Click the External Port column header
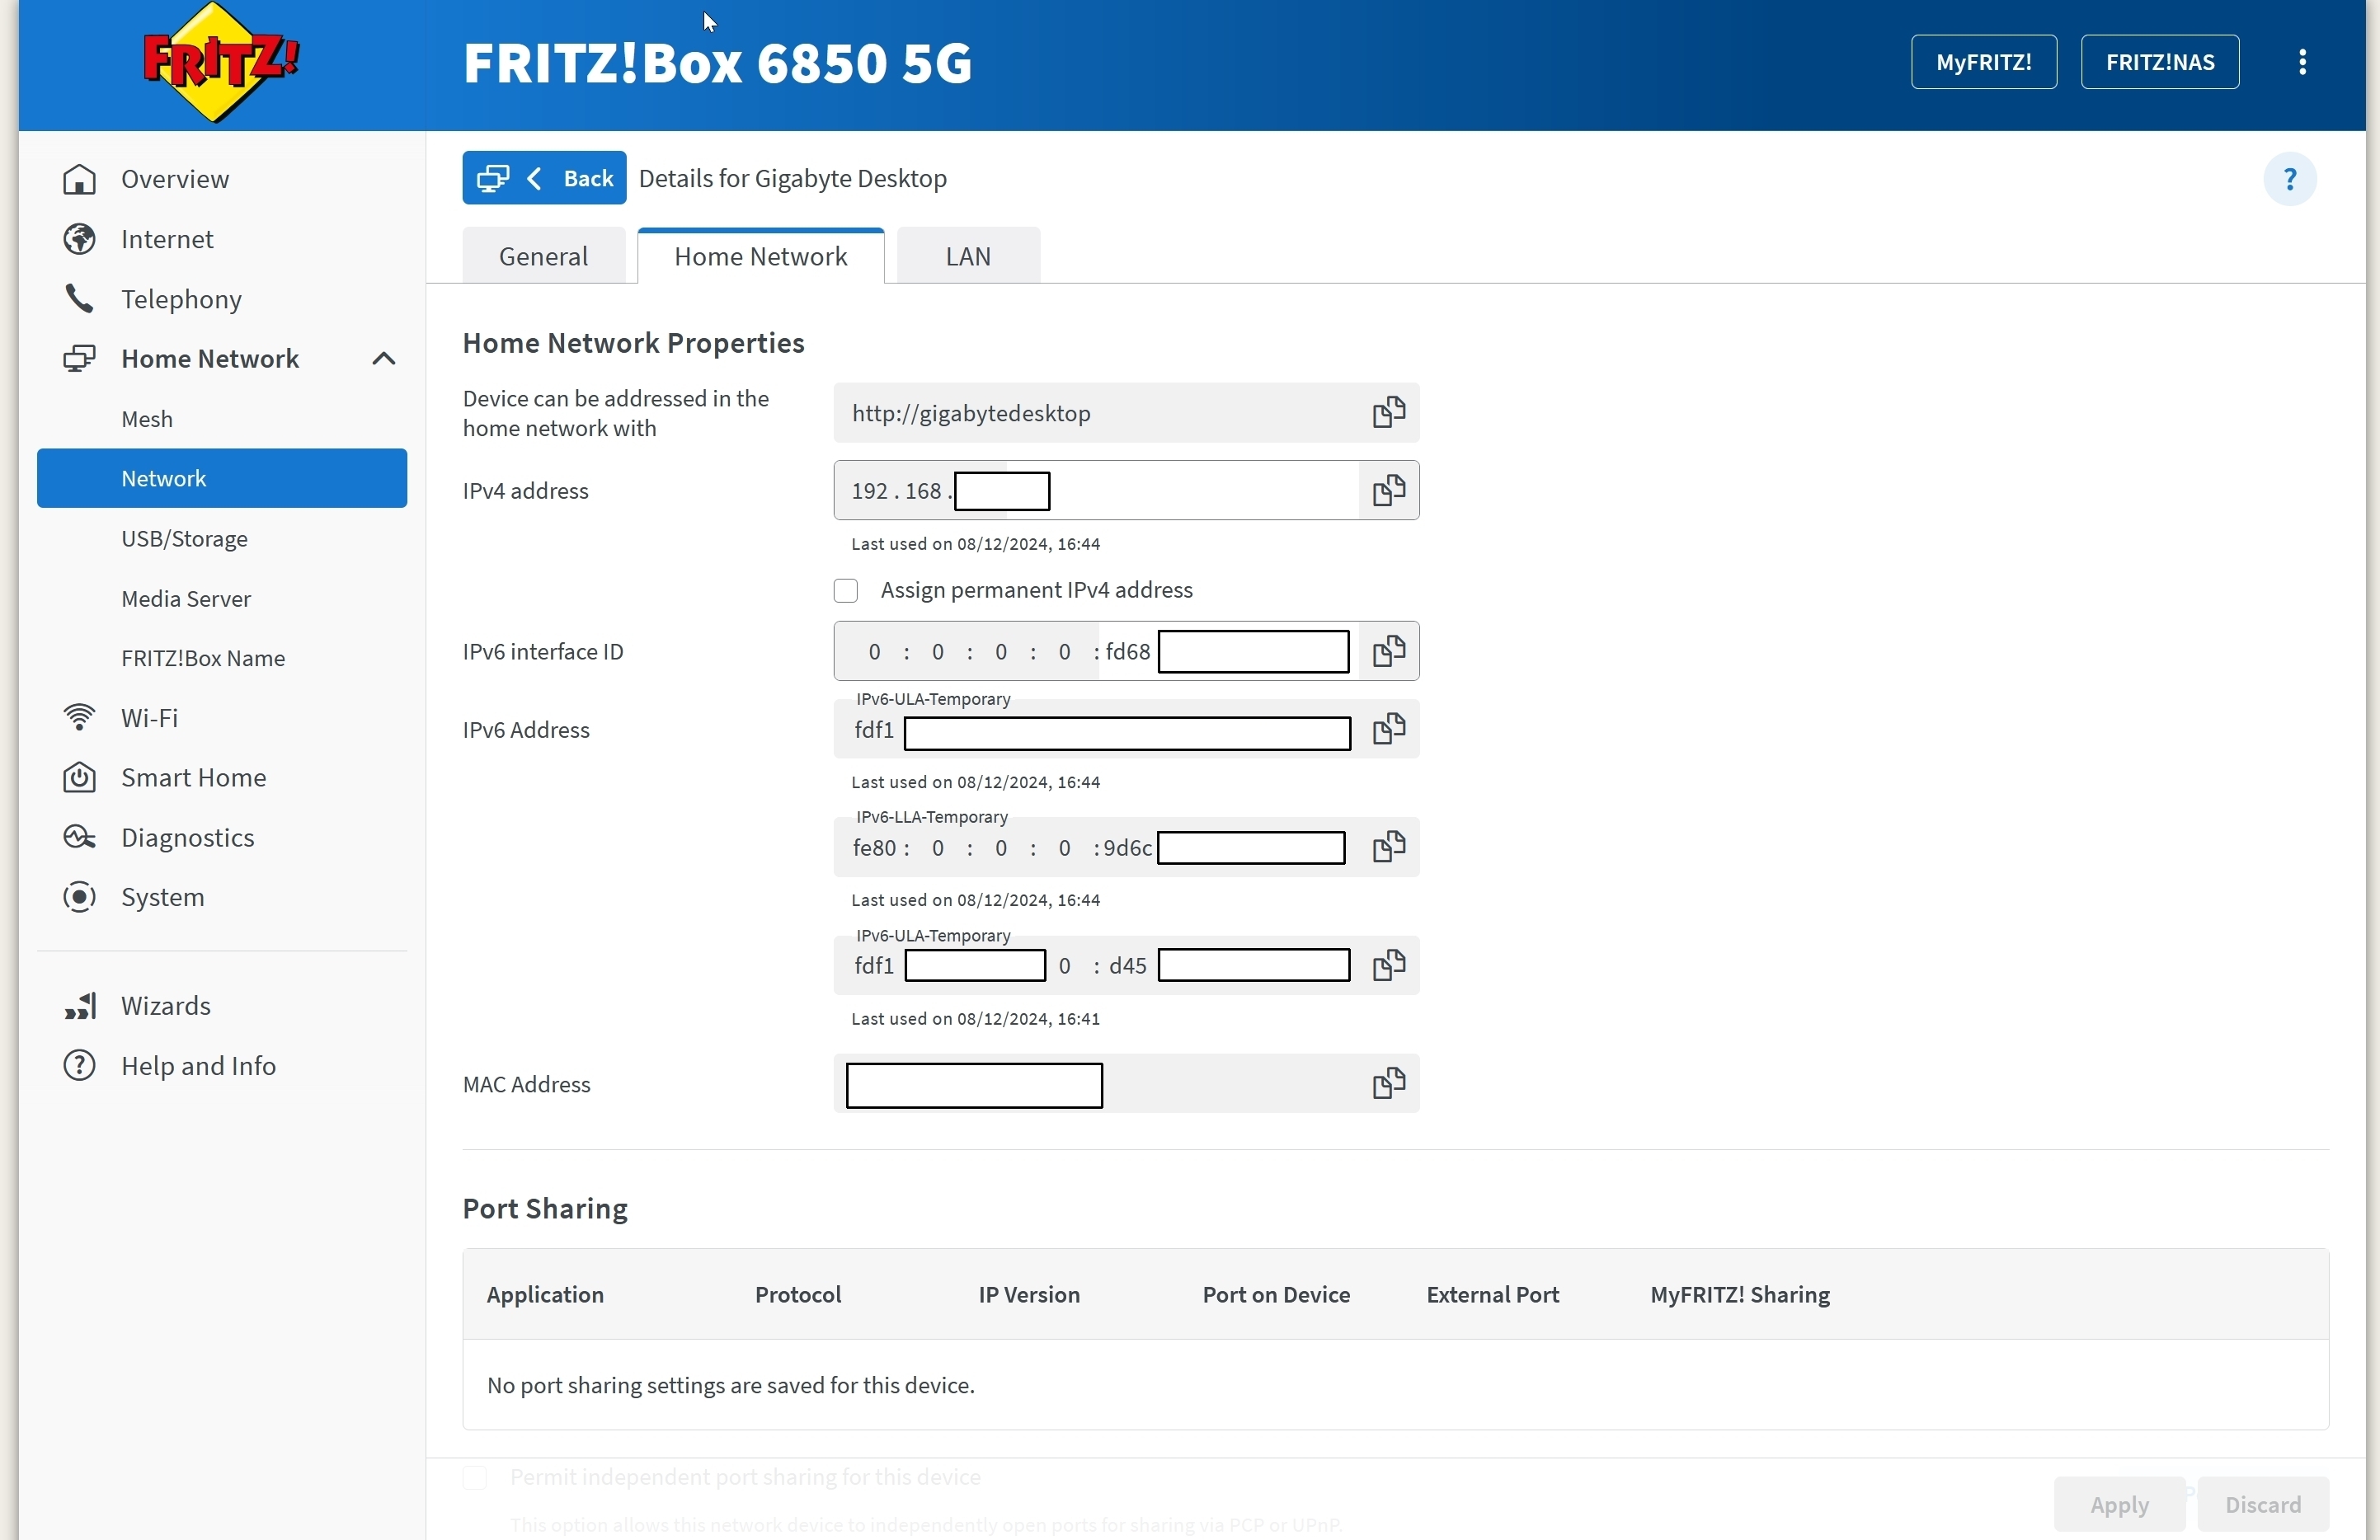This screenshot has width=2380, height=1540. (x=1492, y=1295)
